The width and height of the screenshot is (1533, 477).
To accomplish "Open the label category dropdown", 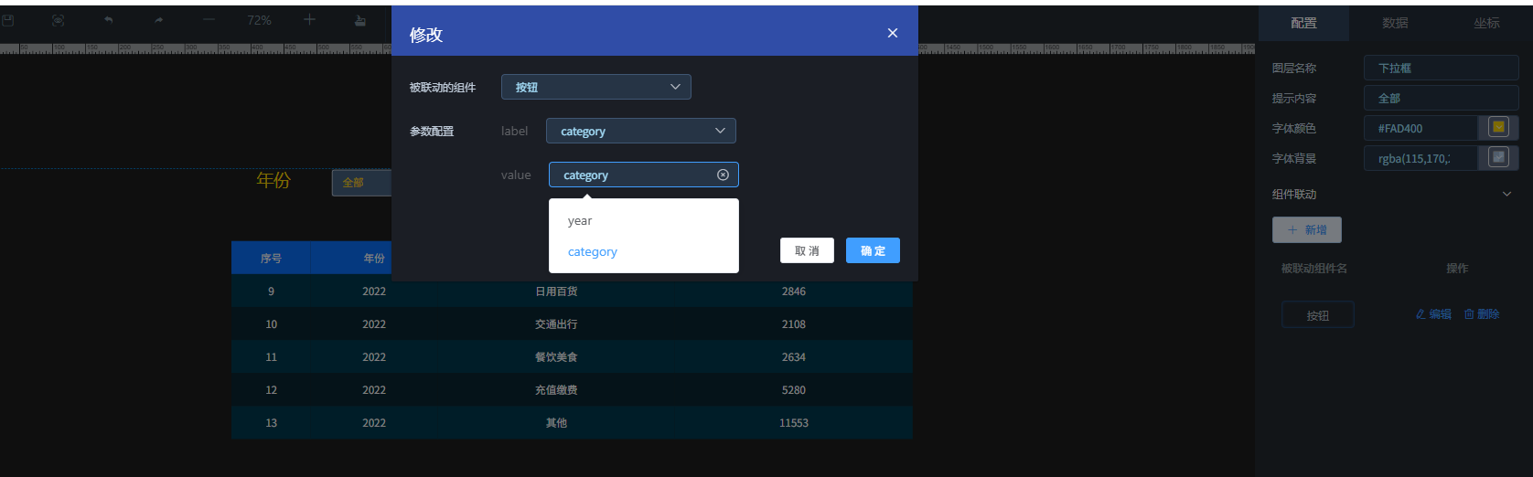I will (x=640, y=131).
